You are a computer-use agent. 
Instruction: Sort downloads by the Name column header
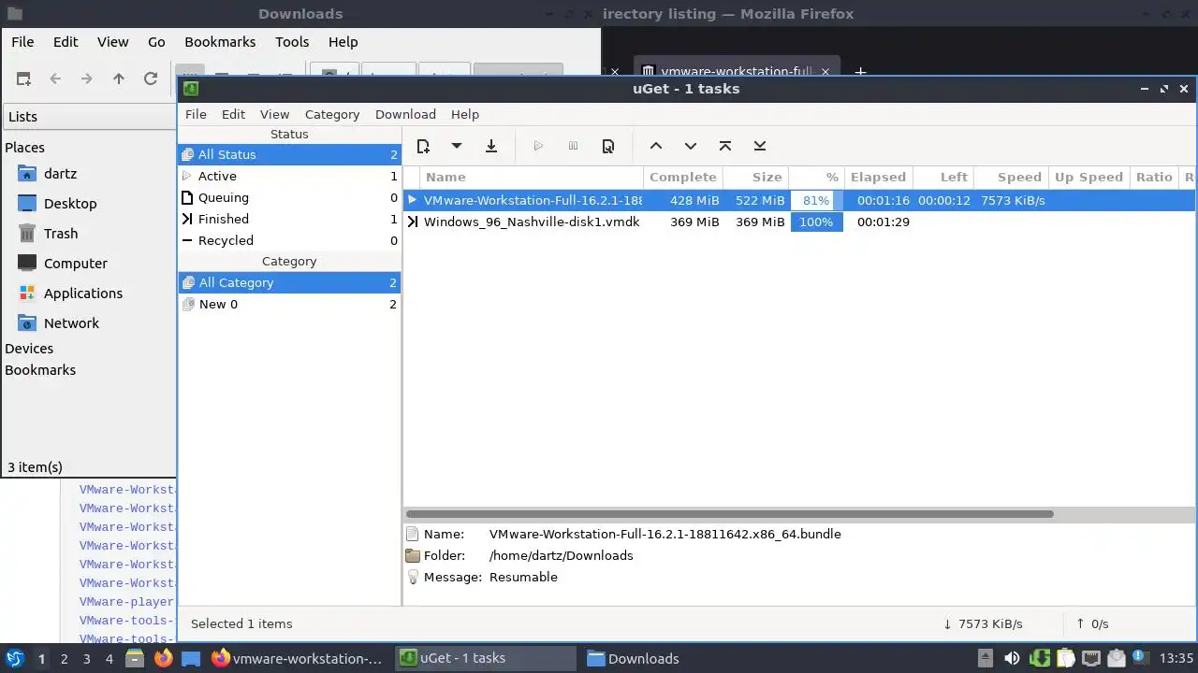[531, 177]
